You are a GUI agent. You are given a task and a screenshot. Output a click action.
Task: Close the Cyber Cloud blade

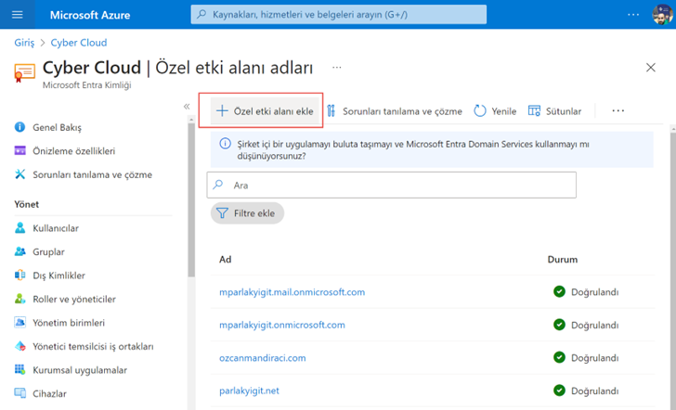[651, 68]
